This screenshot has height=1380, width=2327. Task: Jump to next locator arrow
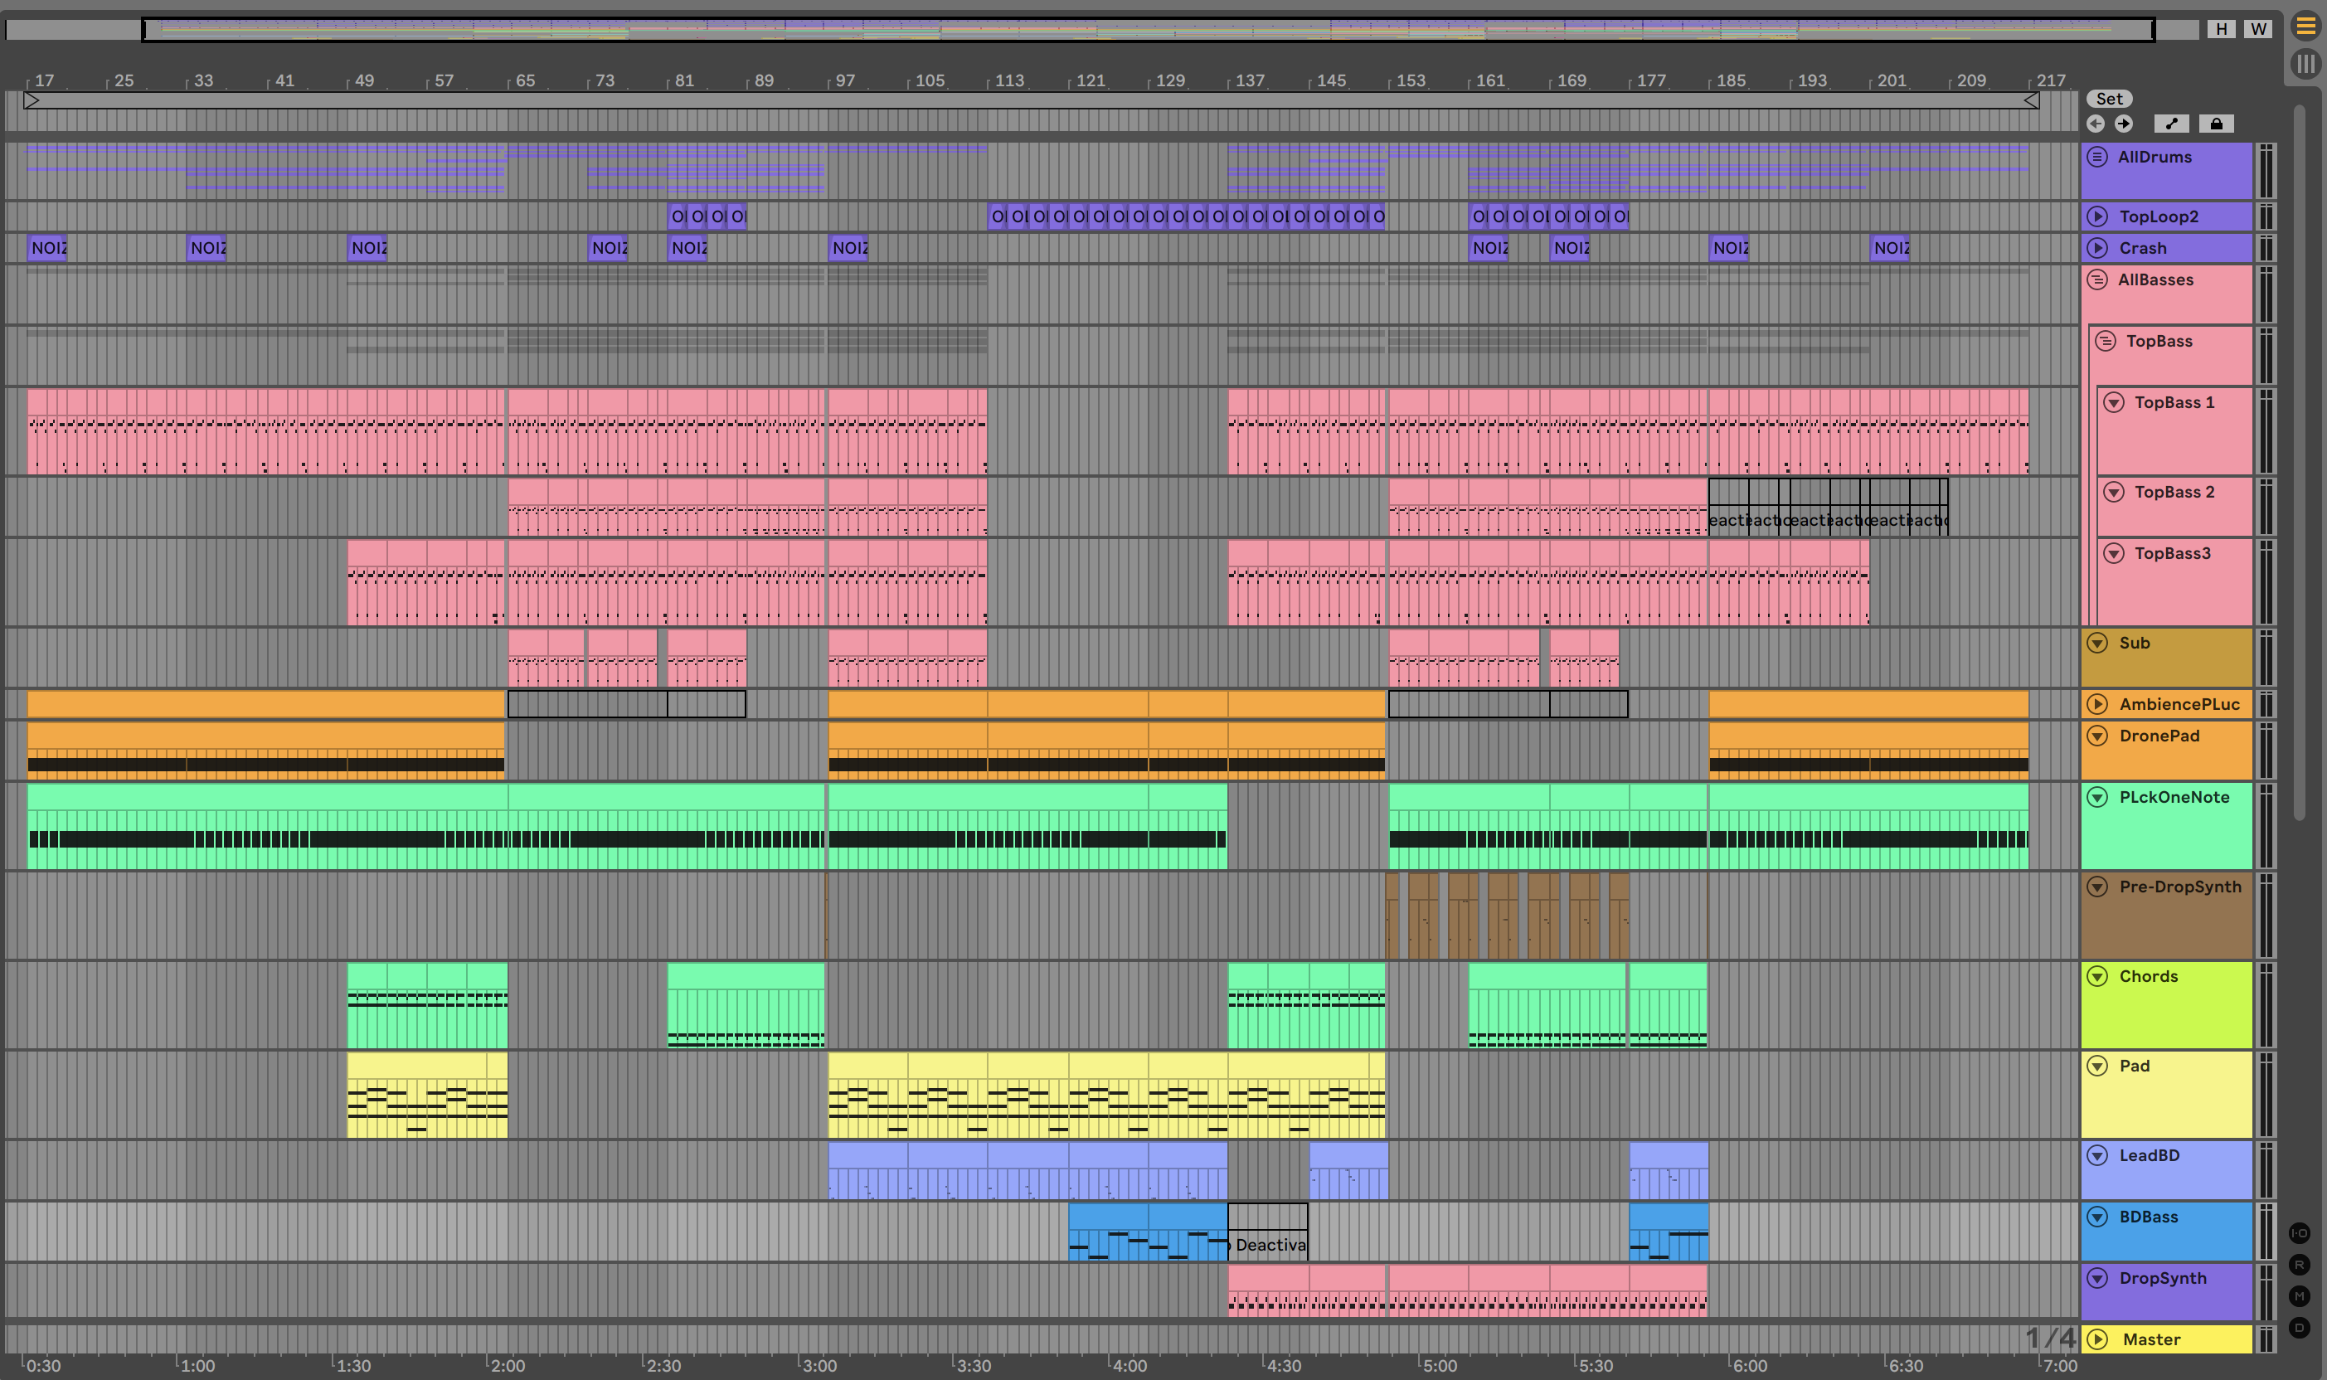click(2123, 124)
